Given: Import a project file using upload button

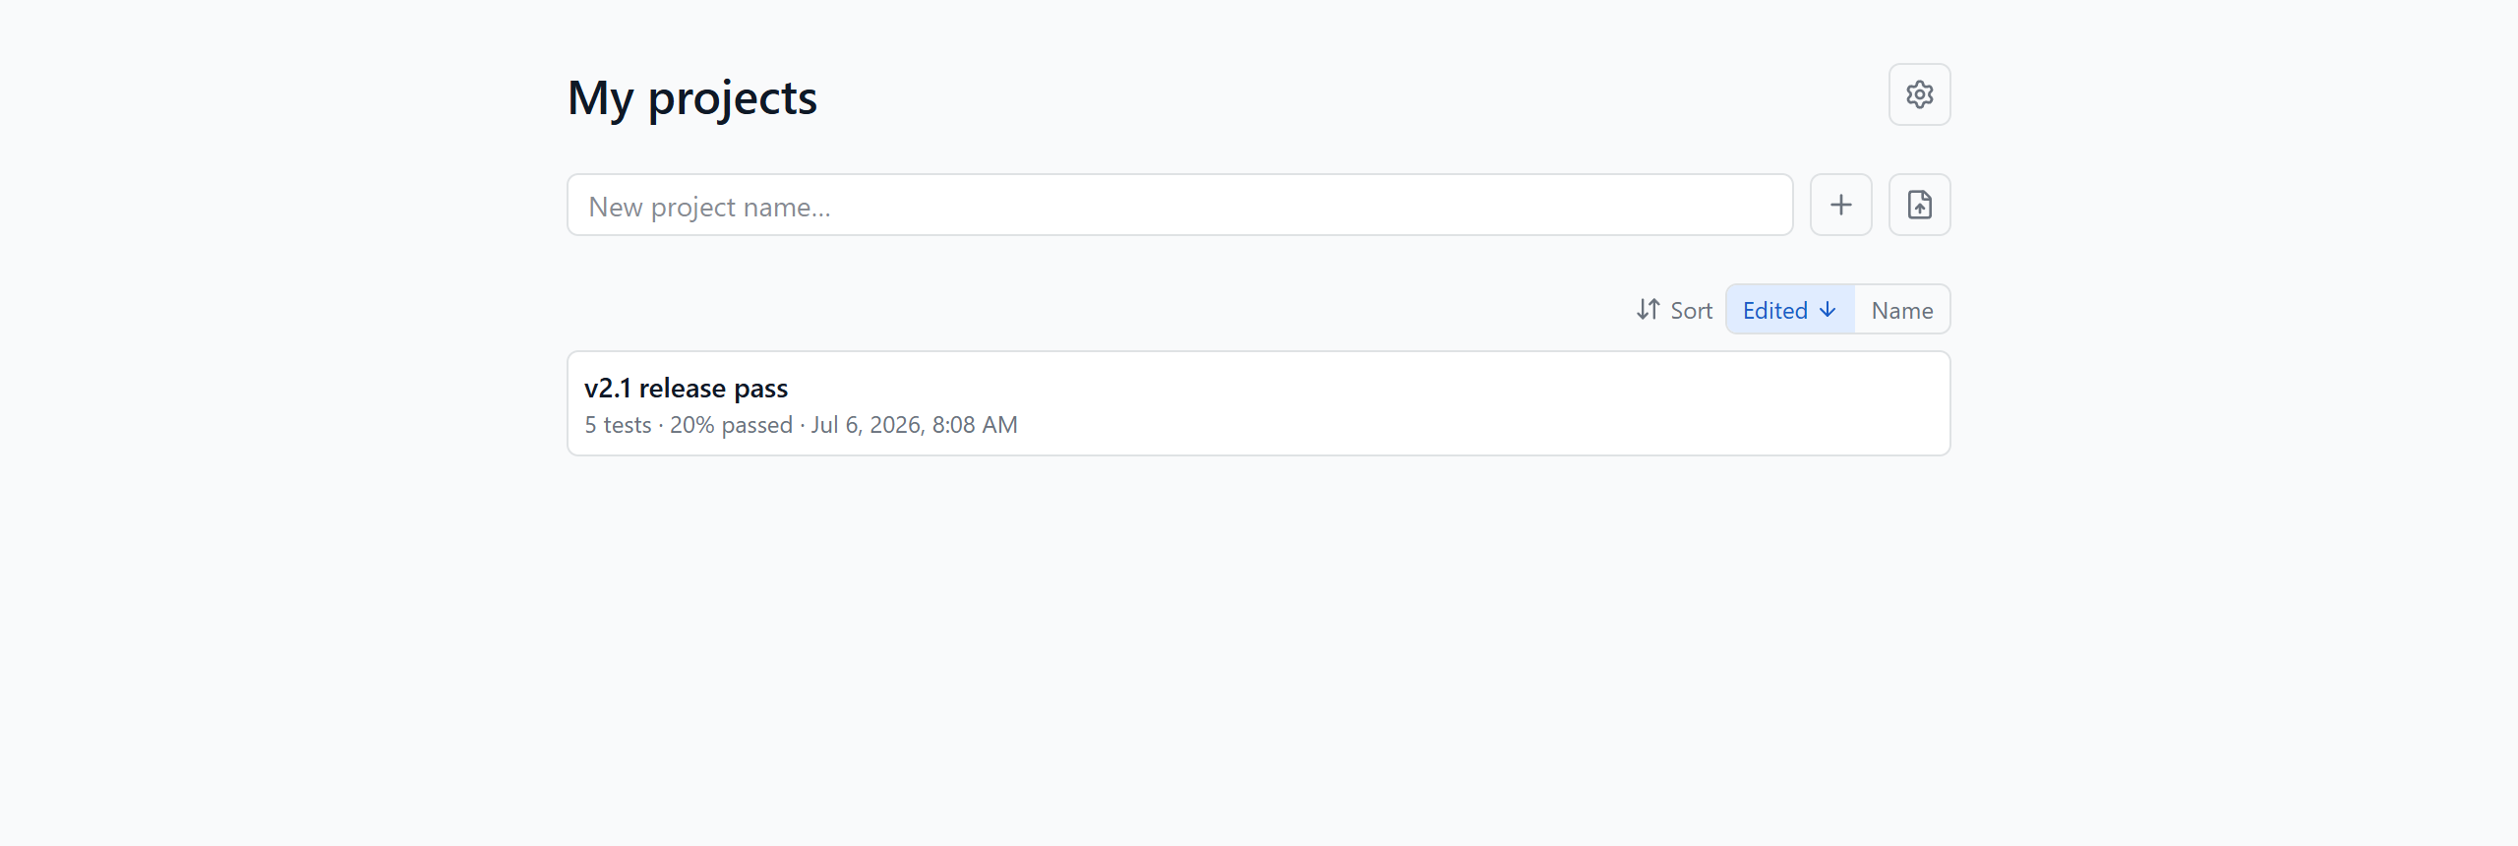Looking at the screenshot, I should pyautogui.click(x=1919, y=205).
